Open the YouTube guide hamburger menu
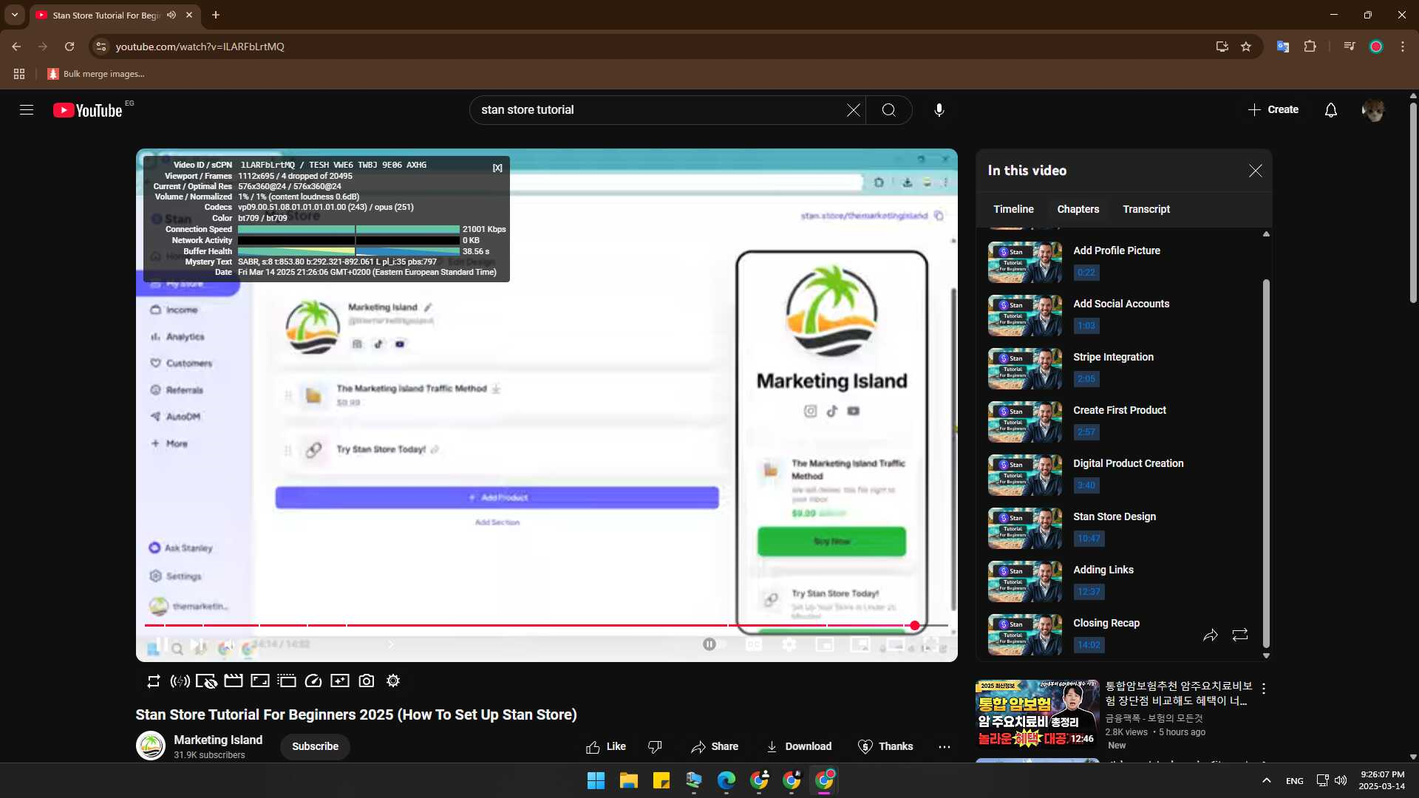 27,110
